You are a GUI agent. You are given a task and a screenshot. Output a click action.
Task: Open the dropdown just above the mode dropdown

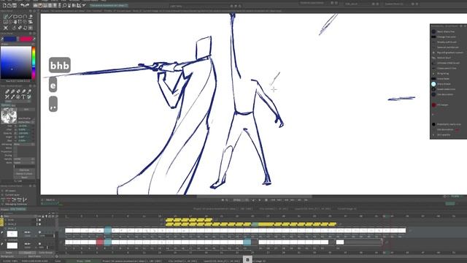click(24, 159)
